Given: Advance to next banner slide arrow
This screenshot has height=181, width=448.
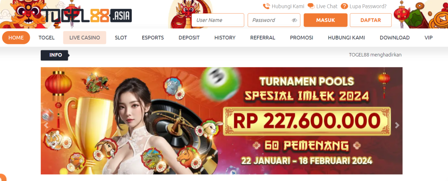Looking at the screenshot, I should coord(397,125).
